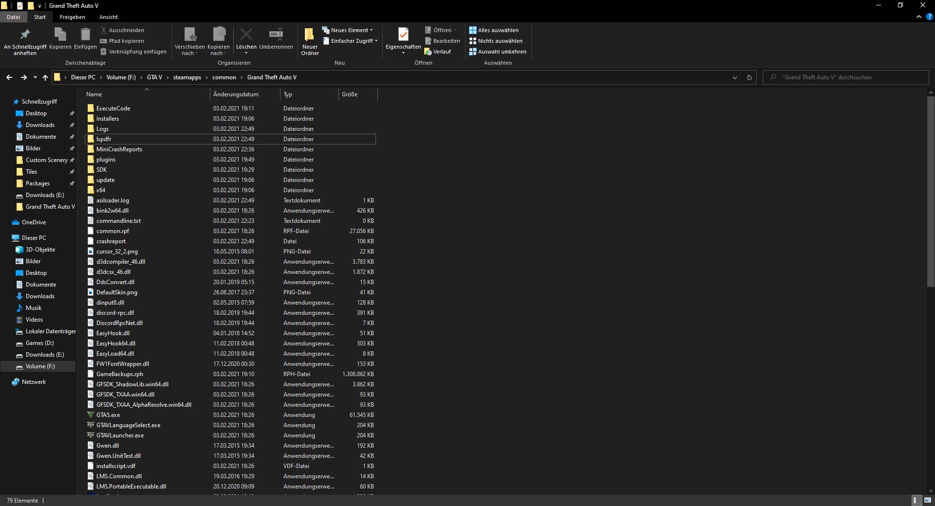Click Alles auswählen button
Image resolution: width=935 pixels, height=506 pixels.
(494, 30)
